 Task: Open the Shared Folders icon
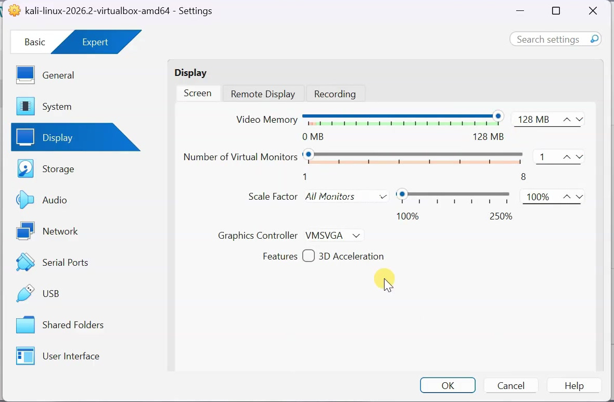click(x=25, y=325)
